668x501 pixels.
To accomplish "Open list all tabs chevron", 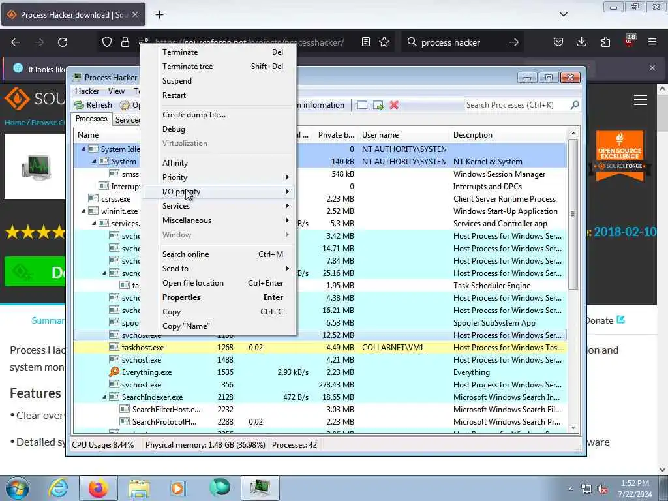I will click(x=563, y=14).
